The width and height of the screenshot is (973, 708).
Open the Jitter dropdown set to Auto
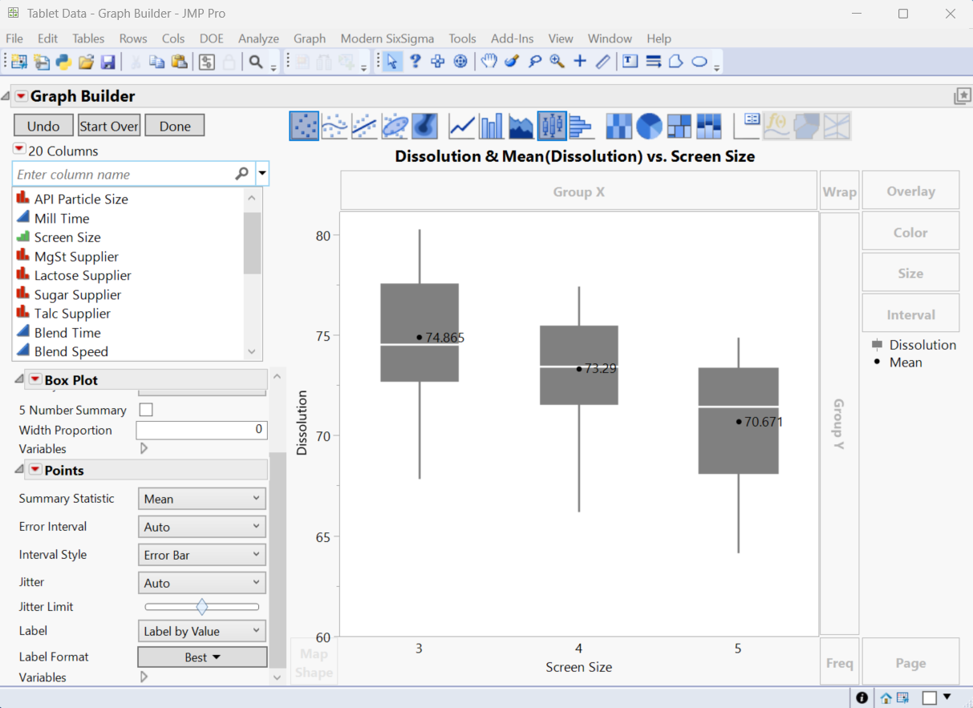pos(201,583)
